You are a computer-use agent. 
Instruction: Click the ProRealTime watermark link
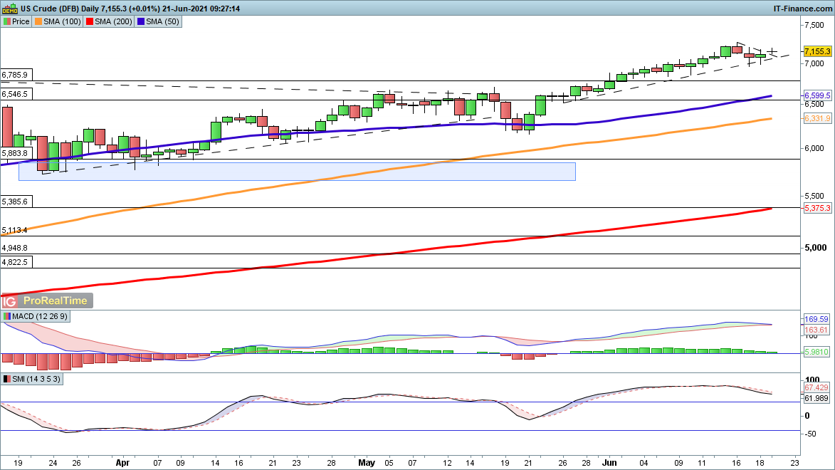click(x=55, y=301)
